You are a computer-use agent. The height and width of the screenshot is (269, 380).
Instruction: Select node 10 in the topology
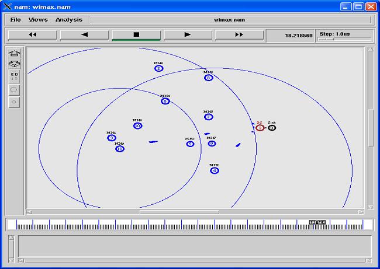click(137, 126)
